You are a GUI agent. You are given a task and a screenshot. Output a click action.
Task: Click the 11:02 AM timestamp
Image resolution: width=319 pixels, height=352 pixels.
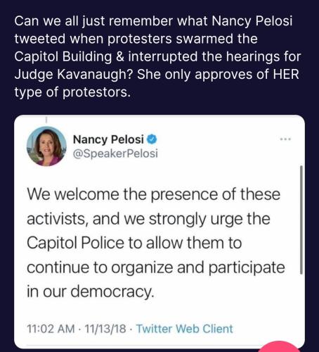[x=51, y=329]
